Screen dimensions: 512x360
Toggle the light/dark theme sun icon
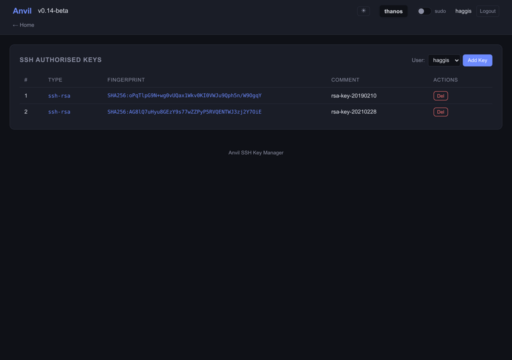pos(363,11)
